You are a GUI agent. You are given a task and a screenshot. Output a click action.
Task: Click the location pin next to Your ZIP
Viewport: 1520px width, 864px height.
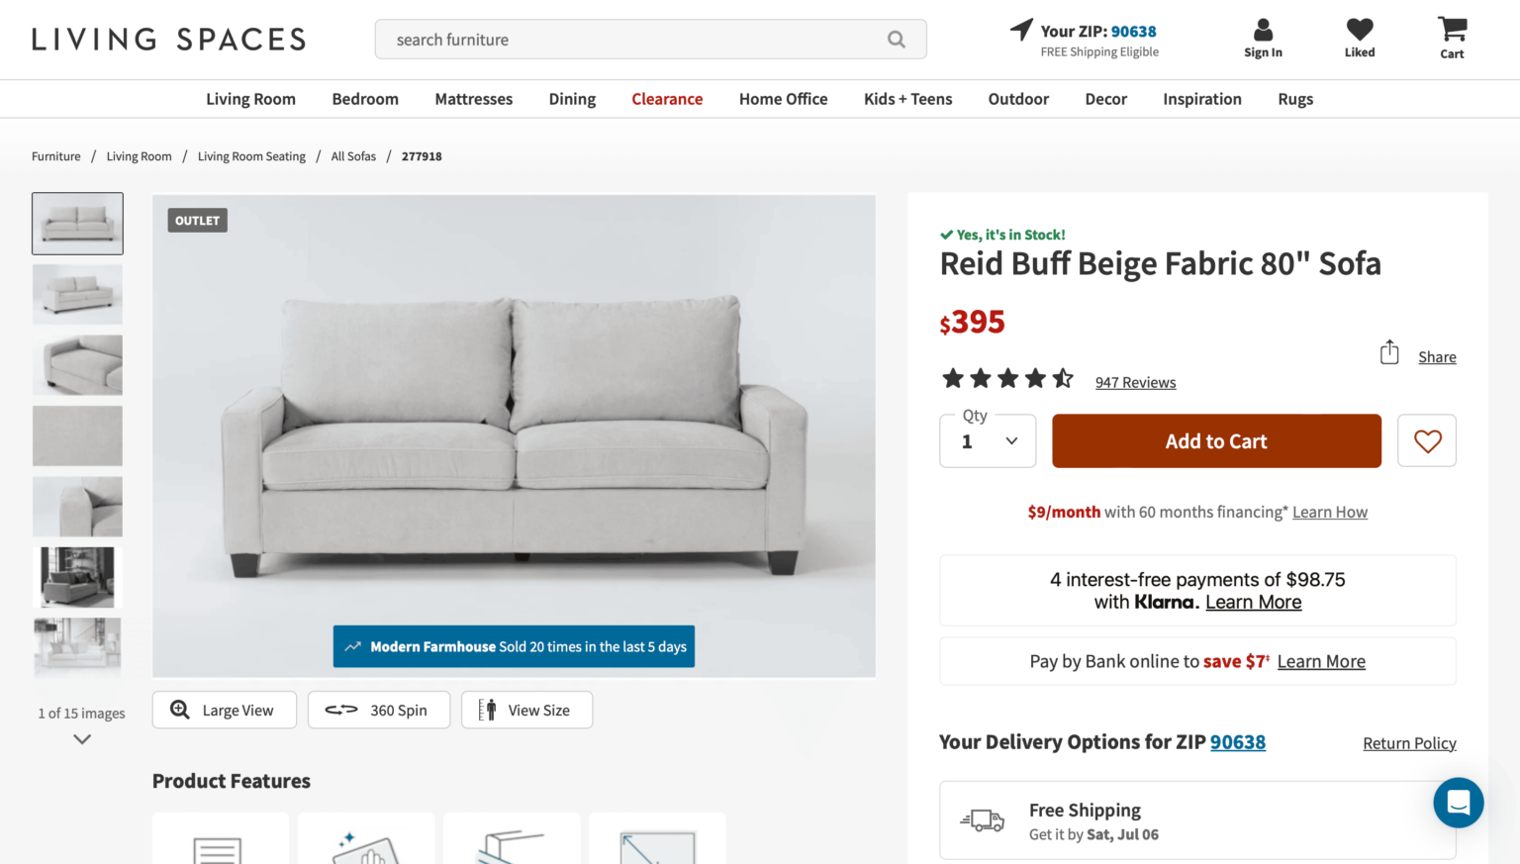pyautogui.click(x=1020, y=29)
